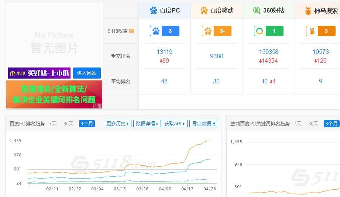Open the 百度排名/全新算法 orange ad banner
The height and width of the screenshot is (197, 340).
click(54, 94)
